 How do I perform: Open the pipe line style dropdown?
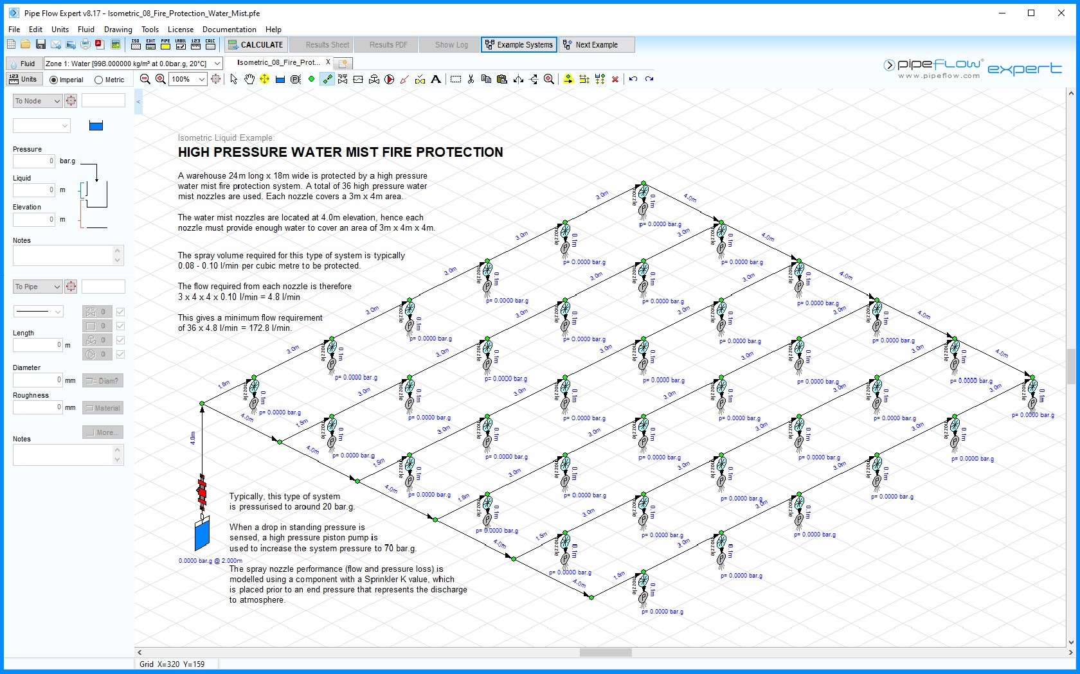(x=38, y=311)
